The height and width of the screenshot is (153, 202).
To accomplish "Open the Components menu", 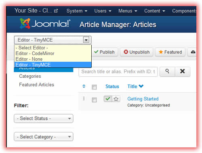I will 184,11.
